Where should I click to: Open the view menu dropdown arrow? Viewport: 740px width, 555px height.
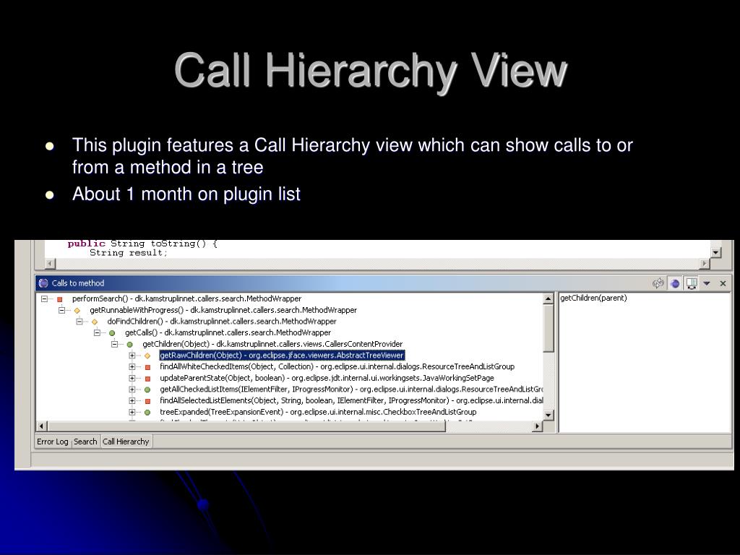pyautogui.click(x=707, y=284)
